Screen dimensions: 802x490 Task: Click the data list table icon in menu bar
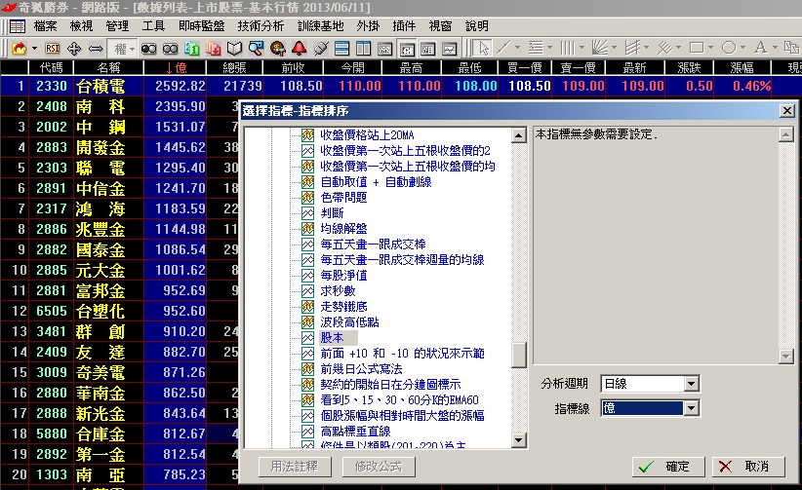pyautogui.click(x=18, y=26)
